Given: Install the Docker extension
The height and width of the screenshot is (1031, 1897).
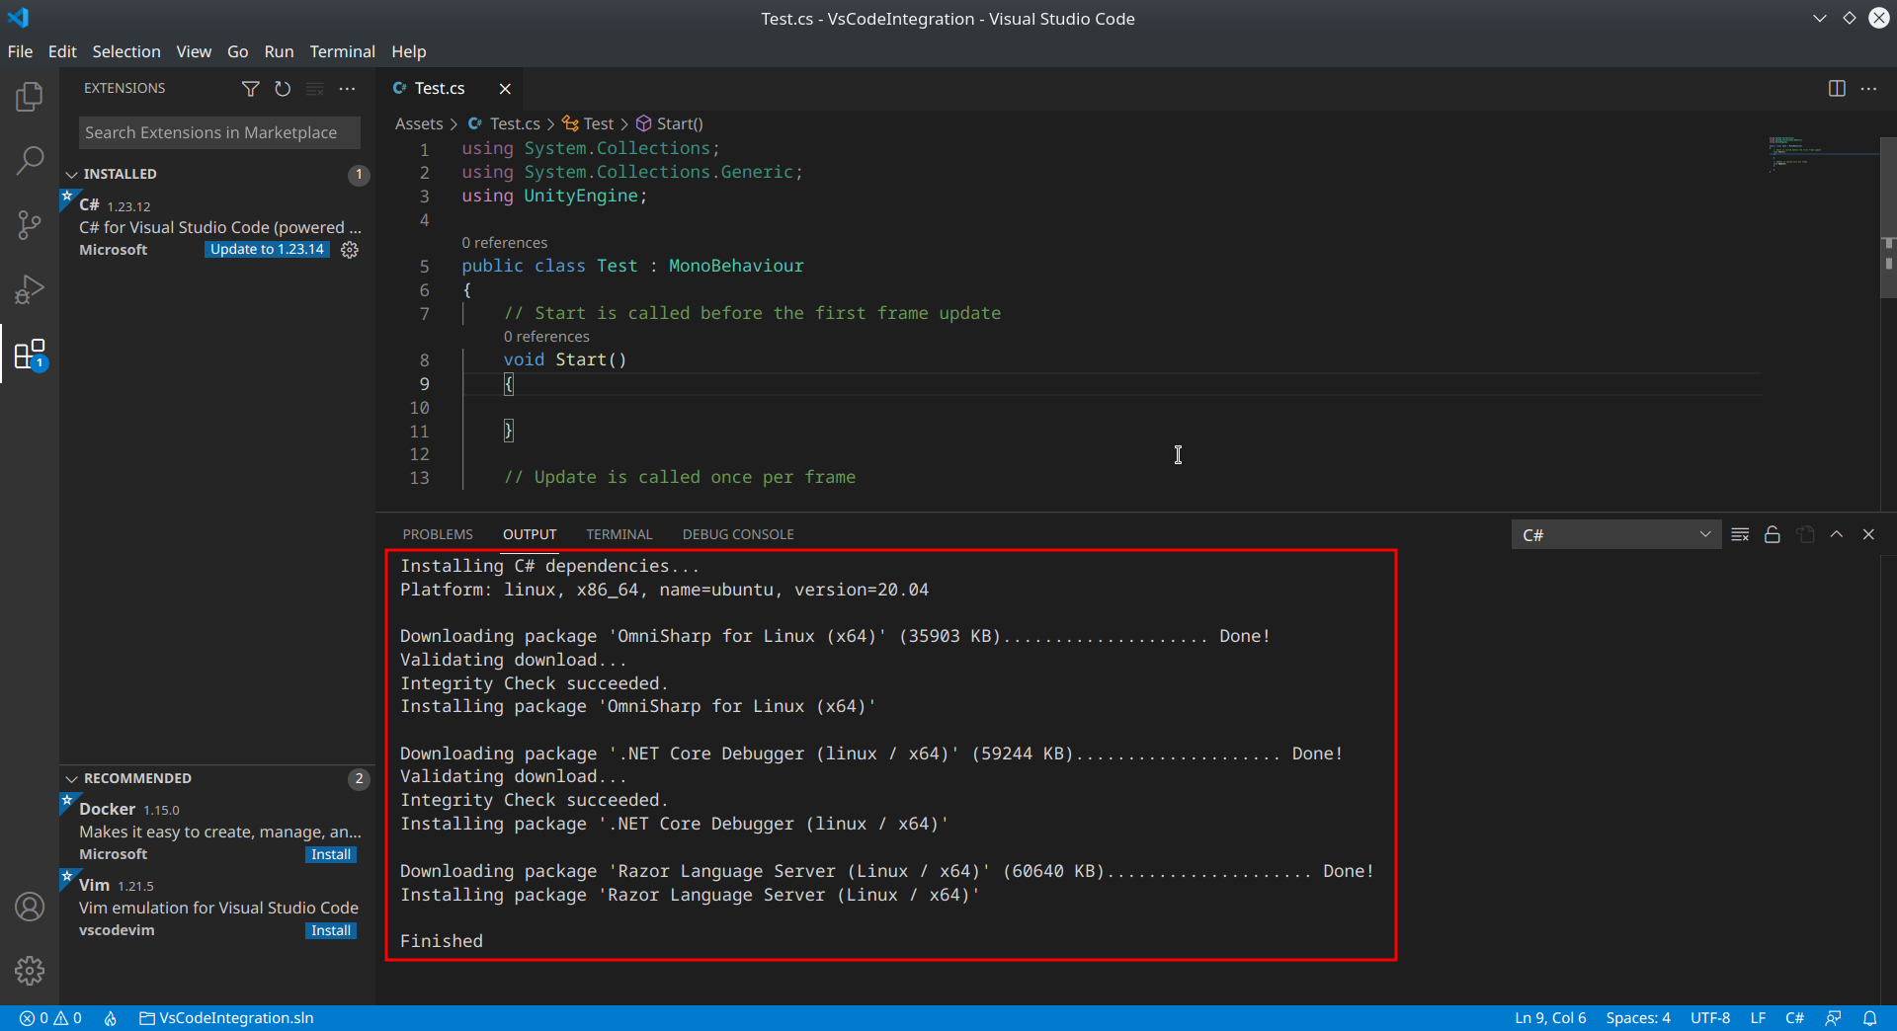Looking at the screenshot, I should (330, 853).
